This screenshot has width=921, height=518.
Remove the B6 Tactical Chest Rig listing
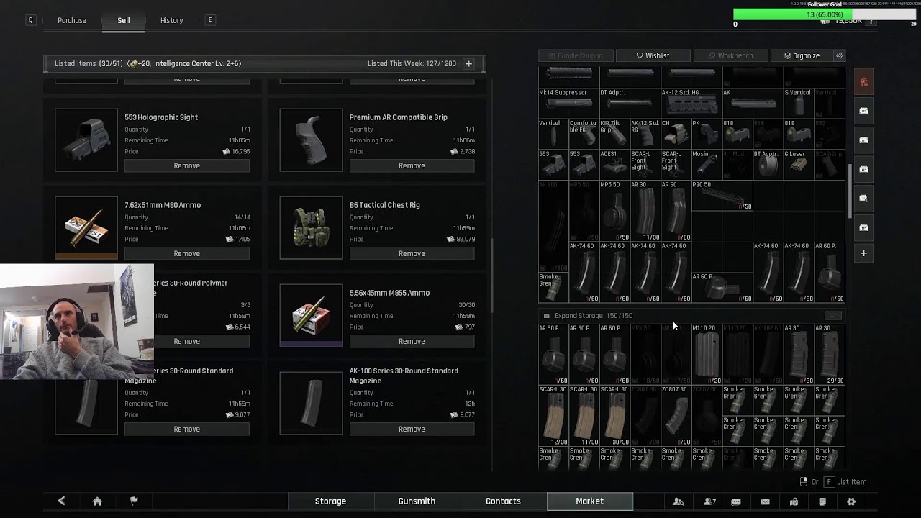pos(412,253)
